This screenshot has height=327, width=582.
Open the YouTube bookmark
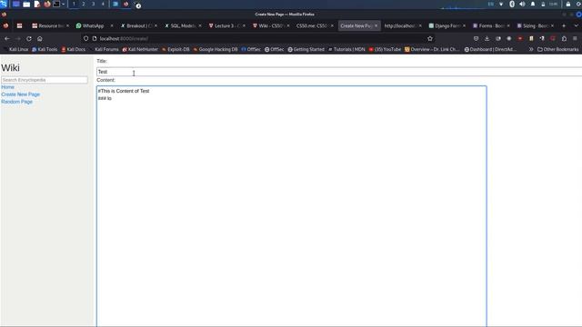click(385, 49)
